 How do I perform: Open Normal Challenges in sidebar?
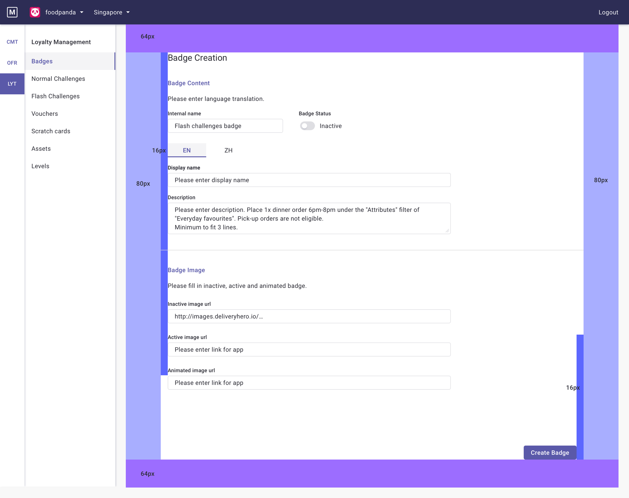point(58,79)
